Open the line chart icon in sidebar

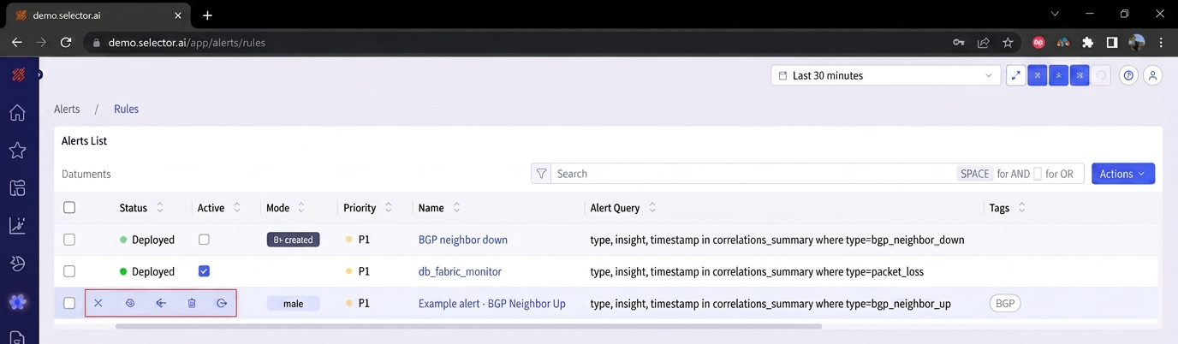point(17,226)
